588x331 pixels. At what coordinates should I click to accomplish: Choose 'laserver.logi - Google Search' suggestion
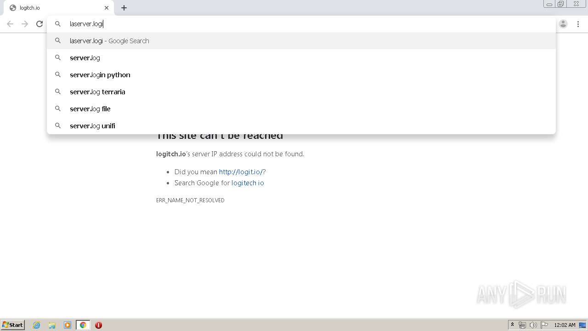coord(301,41)
